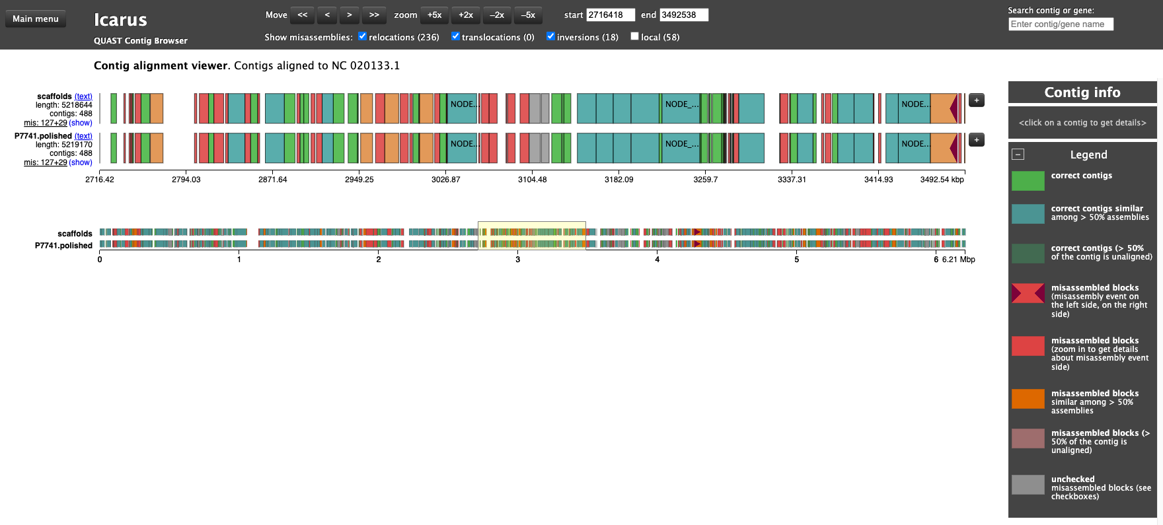This screenshot has width=1163, height=525.
Task: Focus the contig/gene name search box
Action: point(1061,24)
